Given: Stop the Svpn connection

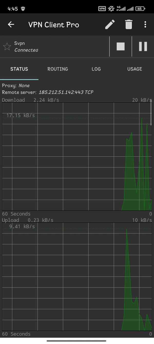Looking at the screenshot, I should pos(121,46).
